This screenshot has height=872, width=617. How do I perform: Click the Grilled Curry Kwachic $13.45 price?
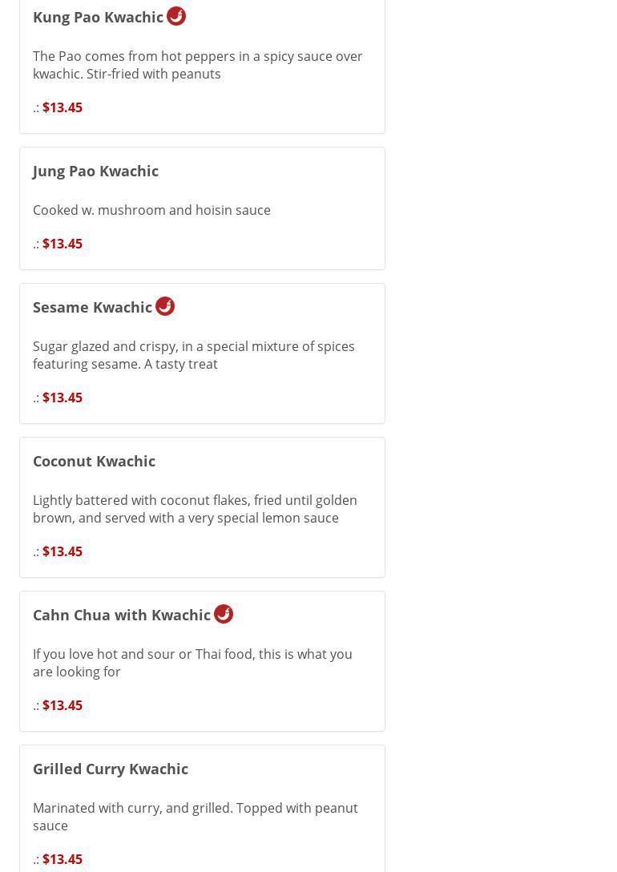(63, 859)
